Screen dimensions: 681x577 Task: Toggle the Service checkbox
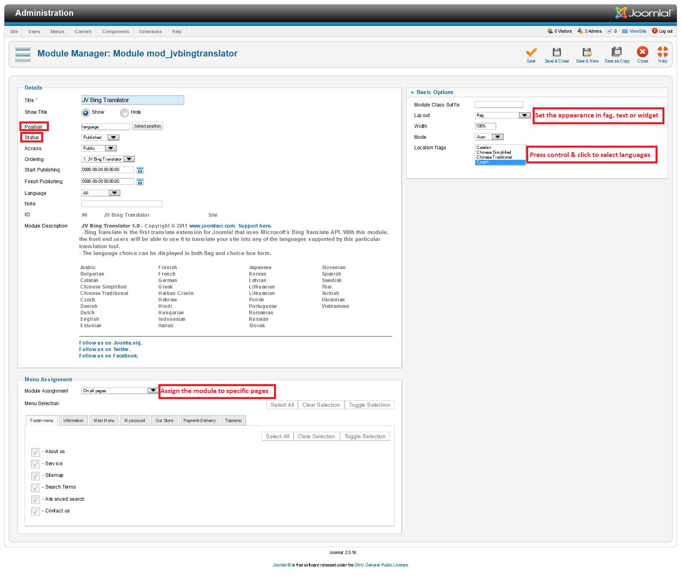(36, 464)
